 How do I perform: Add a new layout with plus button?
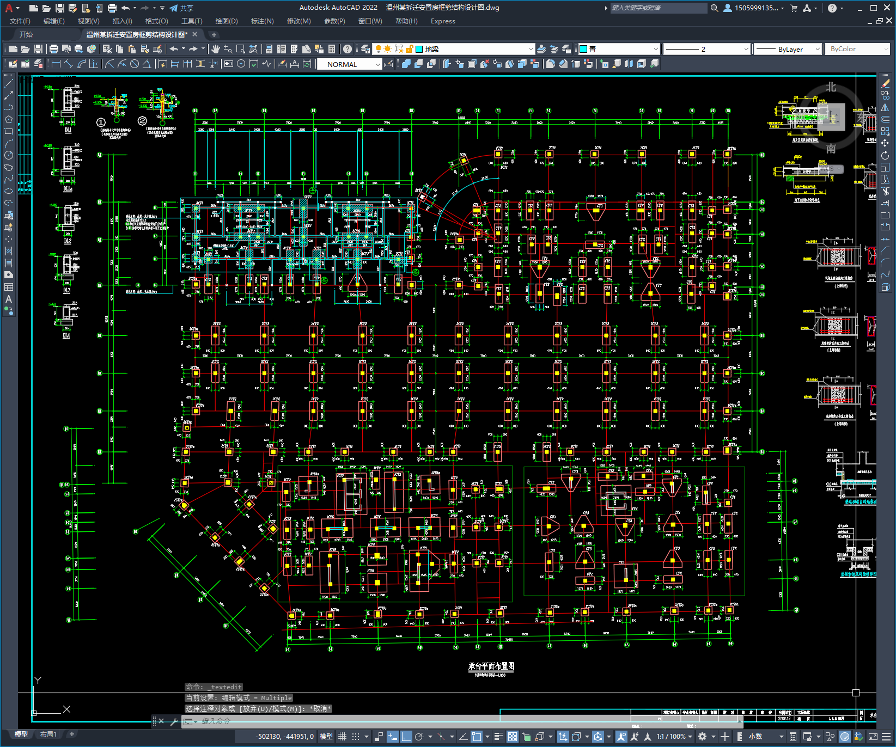[x=71, y=734]
